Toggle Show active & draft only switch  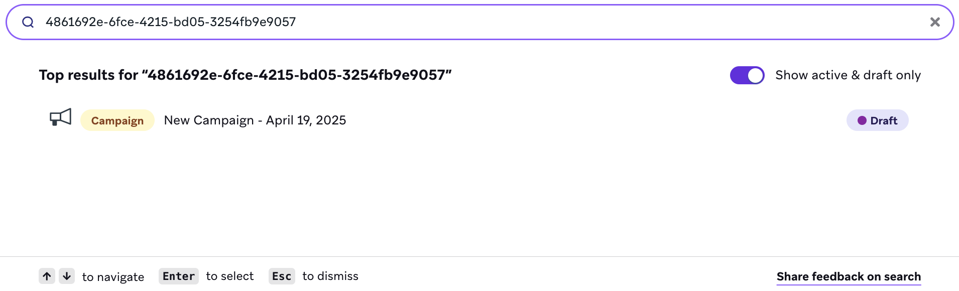click(x=747, y=75)
